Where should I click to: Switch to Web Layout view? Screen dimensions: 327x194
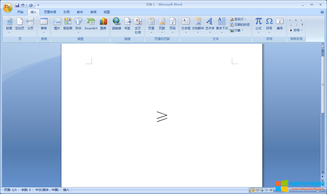262,190
